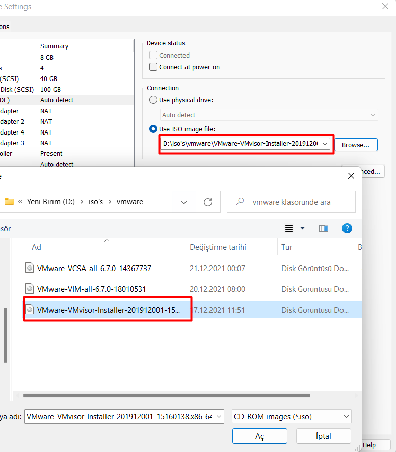
Task: Click the vmware breadcrumb folder
Action: 129,202
